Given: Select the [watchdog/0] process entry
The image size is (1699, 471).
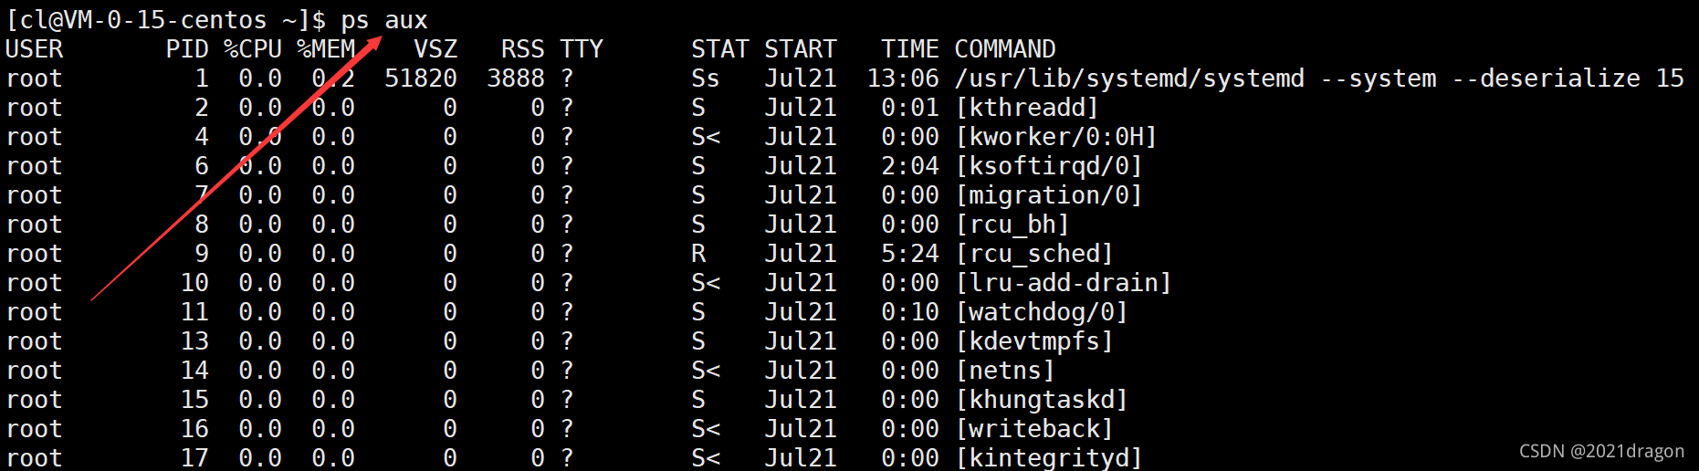Looking at the screenshot, I should click(1042, 312).
